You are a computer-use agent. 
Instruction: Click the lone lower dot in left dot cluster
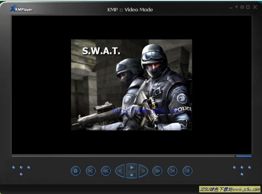(x=21, y=174)
